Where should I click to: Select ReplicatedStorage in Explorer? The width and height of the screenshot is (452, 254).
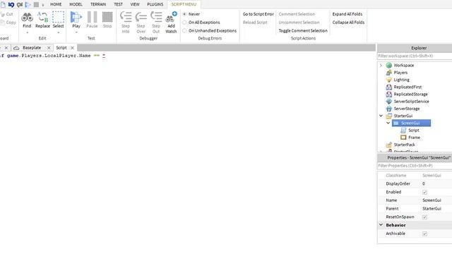coord(410,94)
